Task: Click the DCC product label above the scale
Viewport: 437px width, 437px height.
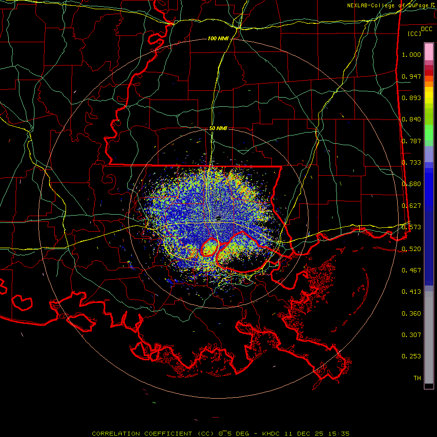Action: click(x=426, y=29)
